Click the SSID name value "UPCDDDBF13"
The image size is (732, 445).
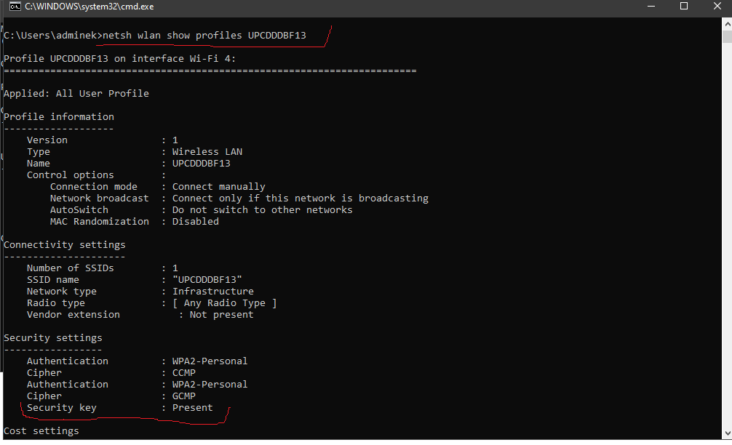point(207,279)
